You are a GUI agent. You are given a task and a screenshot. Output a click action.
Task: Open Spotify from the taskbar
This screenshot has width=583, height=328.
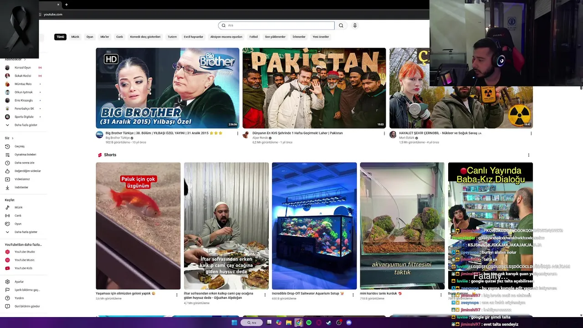[309, 323]
